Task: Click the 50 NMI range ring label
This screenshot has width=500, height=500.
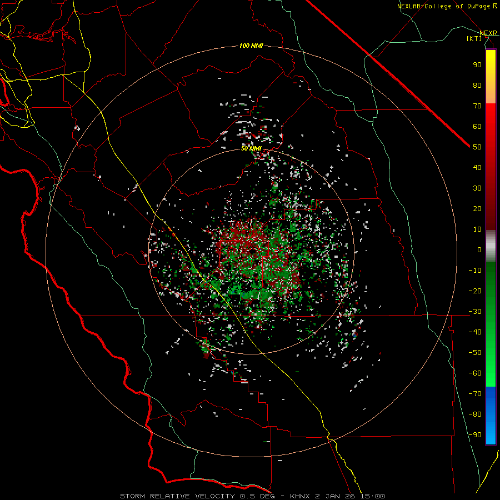Action: coord(251,148)
